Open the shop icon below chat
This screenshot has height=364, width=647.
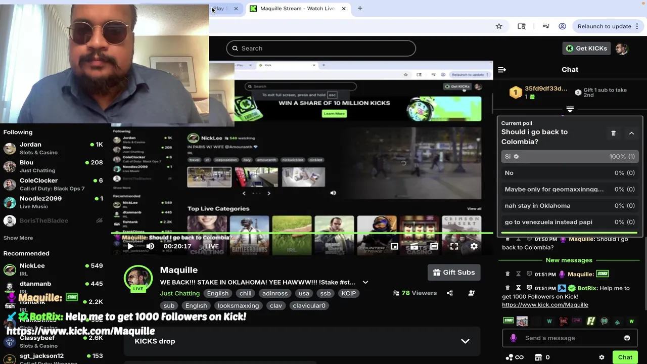538,357
